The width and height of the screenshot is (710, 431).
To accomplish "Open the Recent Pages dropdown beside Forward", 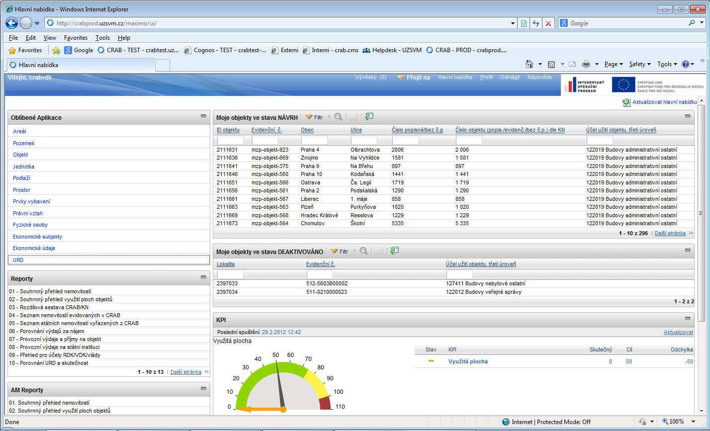I will pos(37,23).
